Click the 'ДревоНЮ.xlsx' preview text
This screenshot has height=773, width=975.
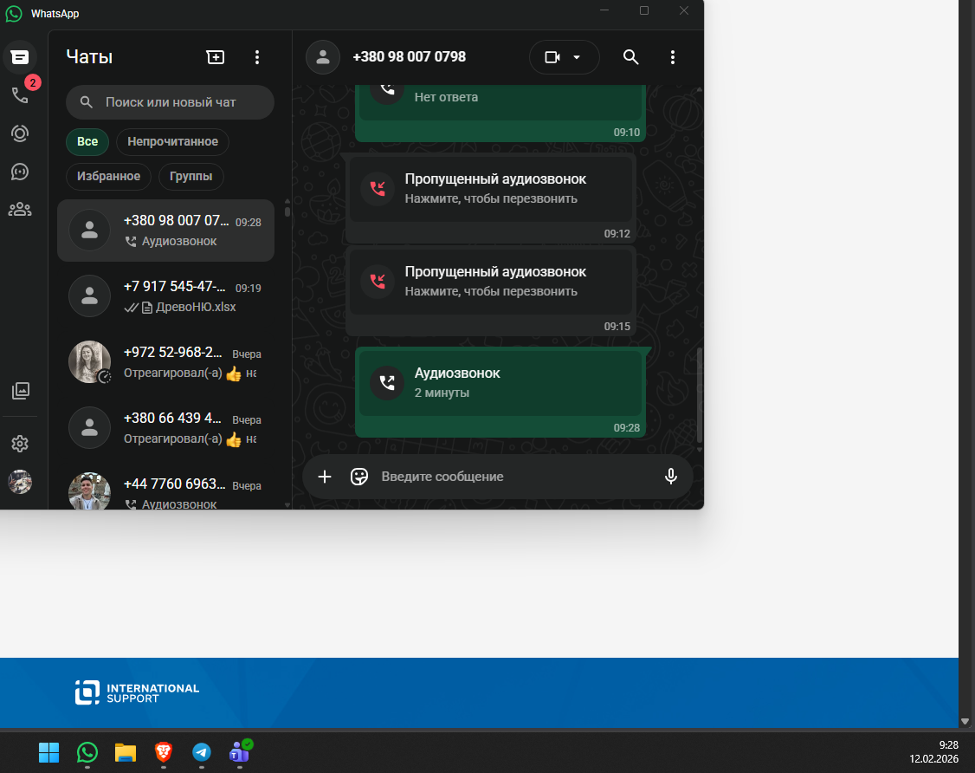click(196, 307)
